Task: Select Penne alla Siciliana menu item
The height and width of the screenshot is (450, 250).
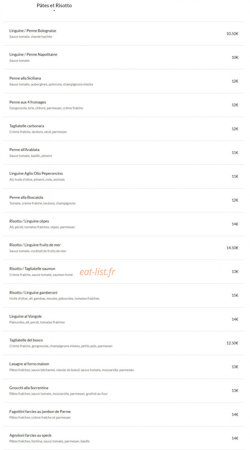Action: point(124,81)
